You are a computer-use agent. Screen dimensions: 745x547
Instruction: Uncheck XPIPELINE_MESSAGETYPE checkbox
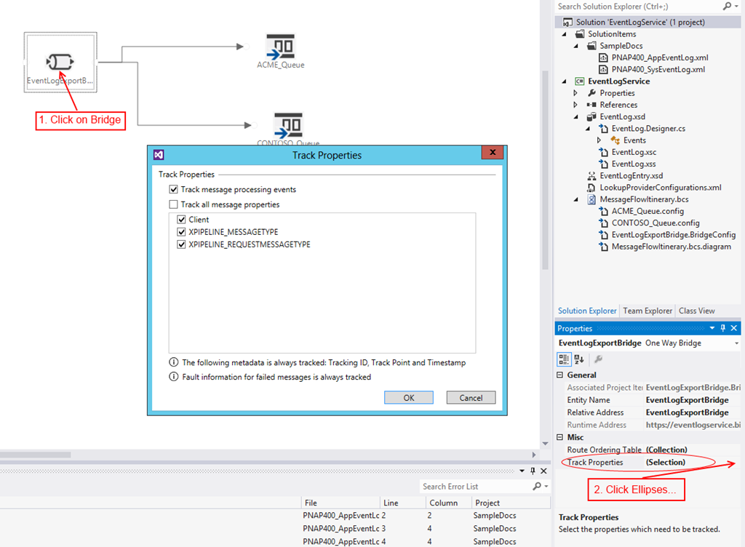pos(181,232)
